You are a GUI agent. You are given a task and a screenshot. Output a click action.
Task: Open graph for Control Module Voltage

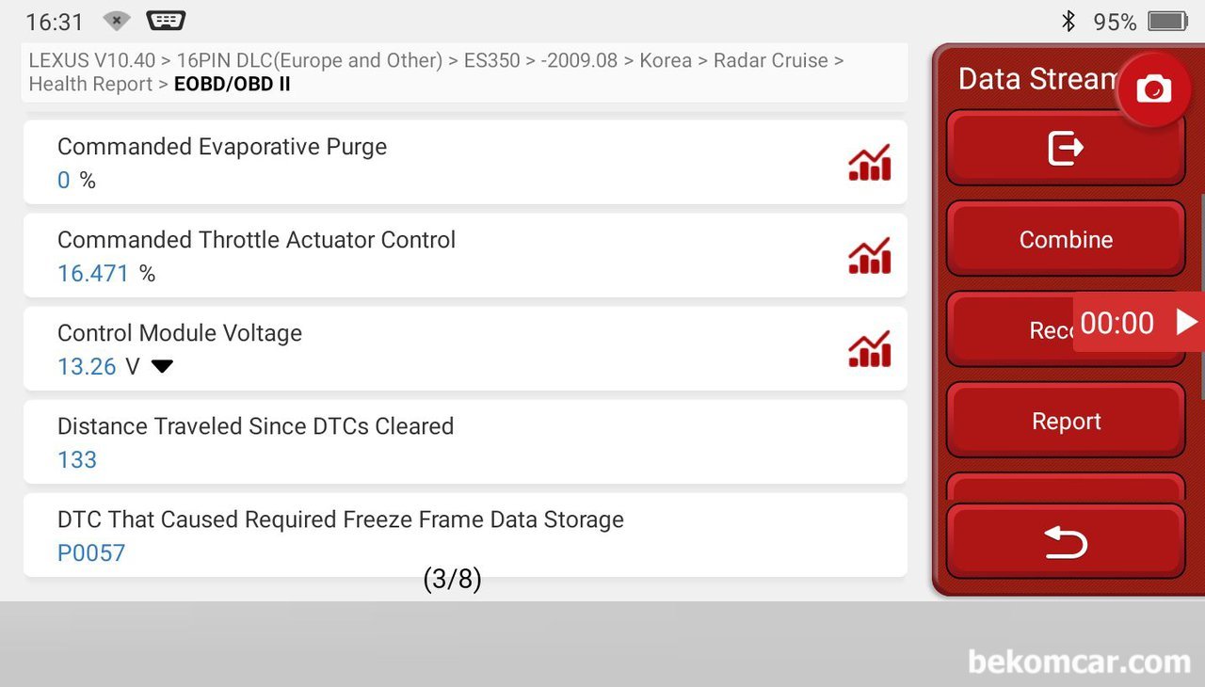[x=869, y=349]
